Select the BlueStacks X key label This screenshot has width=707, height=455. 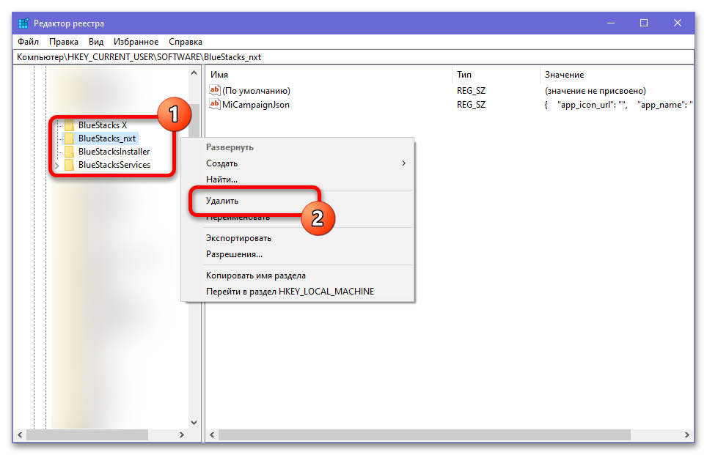103,125
